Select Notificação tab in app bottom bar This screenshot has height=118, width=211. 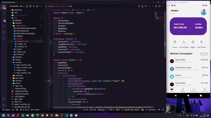(x=194, y=90)
